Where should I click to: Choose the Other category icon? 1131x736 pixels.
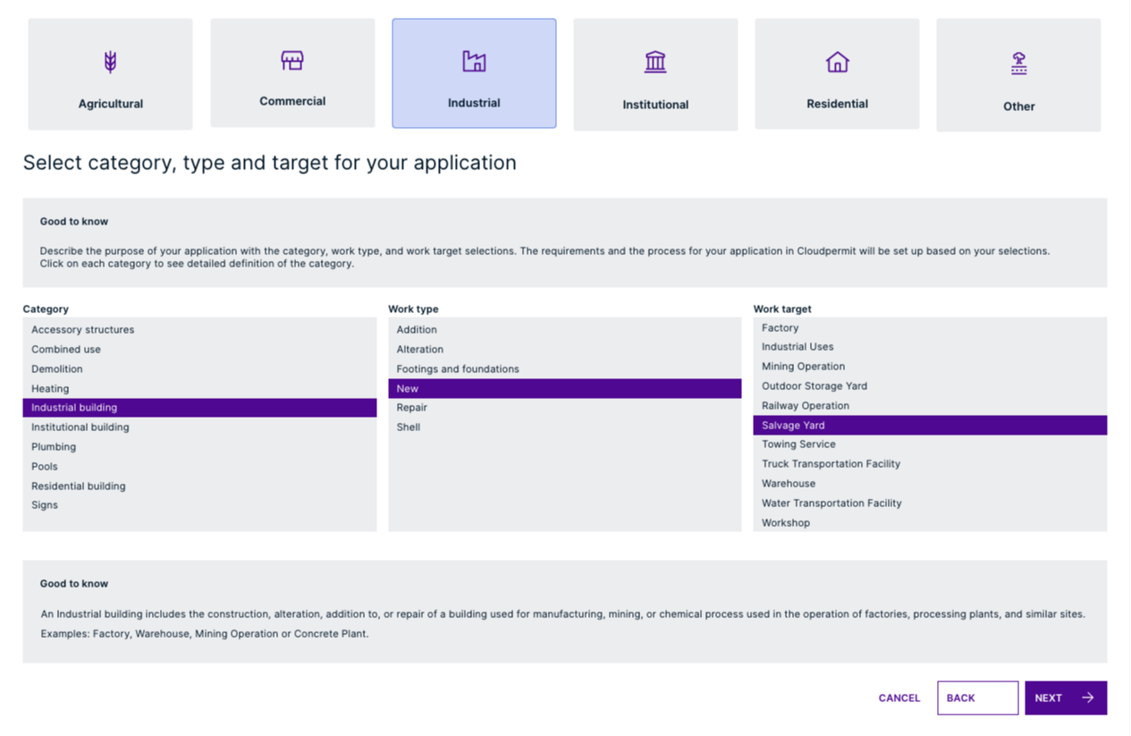[x=1018, y=62]
